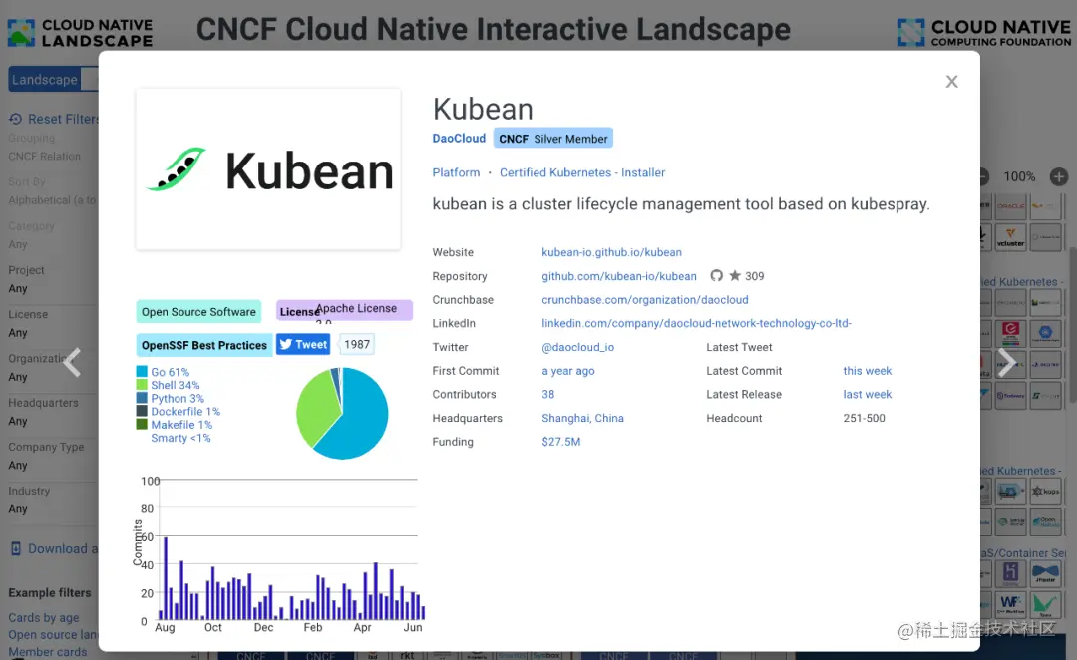Open the Platform category link
1077x660 pixels.
(x=456, y=173)
